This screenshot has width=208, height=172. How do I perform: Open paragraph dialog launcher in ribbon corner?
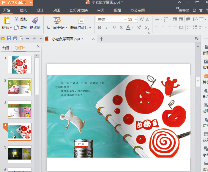pos(149,33)
